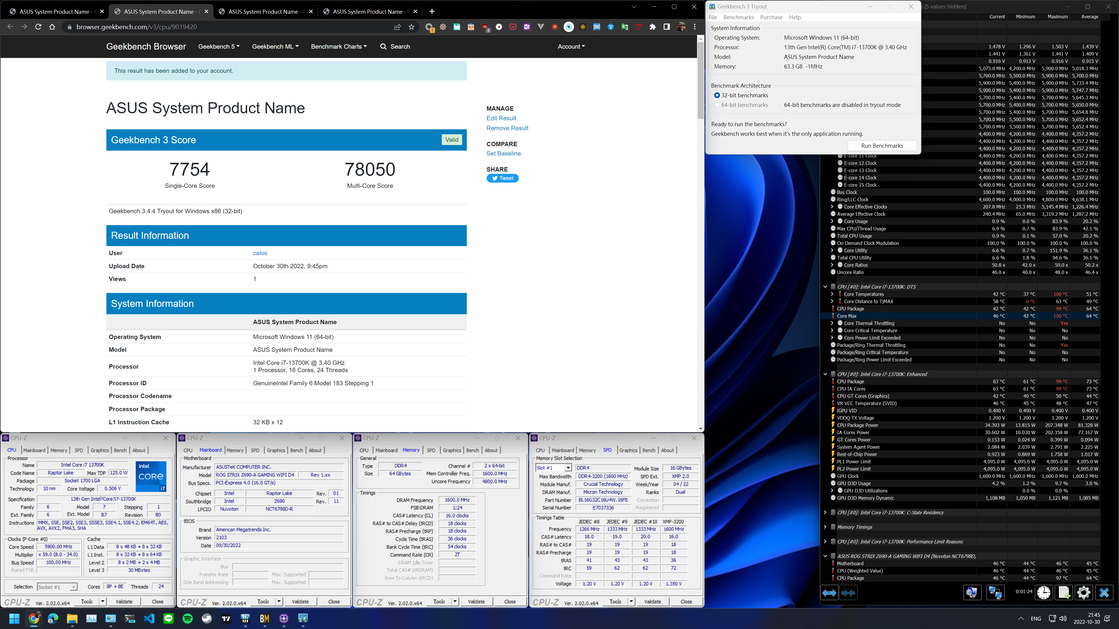The image size is (1119, 629).
Task: Click the Search link in Geekbench navbar
Action: pos(395,47)
